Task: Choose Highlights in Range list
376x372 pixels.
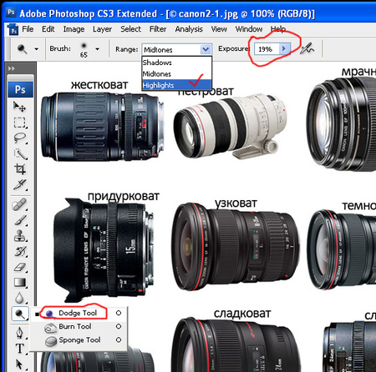Action: [176, 85]
